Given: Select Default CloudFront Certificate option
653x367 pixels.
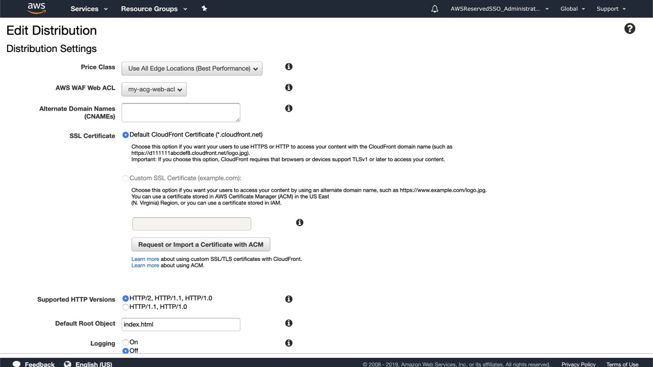Looking at the screenshot, I should click(125, 135).
